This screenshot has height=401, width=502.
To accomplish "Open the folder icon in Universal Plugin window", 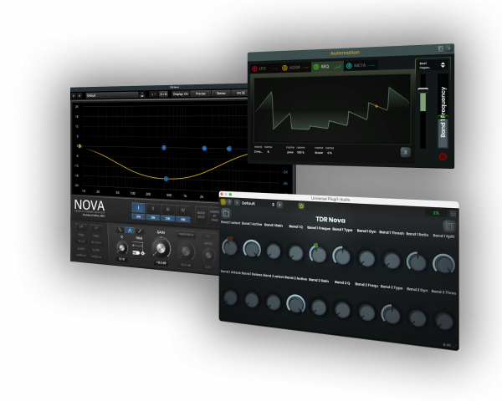I will tap(226, 213).
